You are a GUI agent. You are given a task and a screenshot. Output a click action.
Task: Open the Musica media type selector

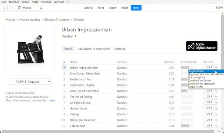click(29, 8)
